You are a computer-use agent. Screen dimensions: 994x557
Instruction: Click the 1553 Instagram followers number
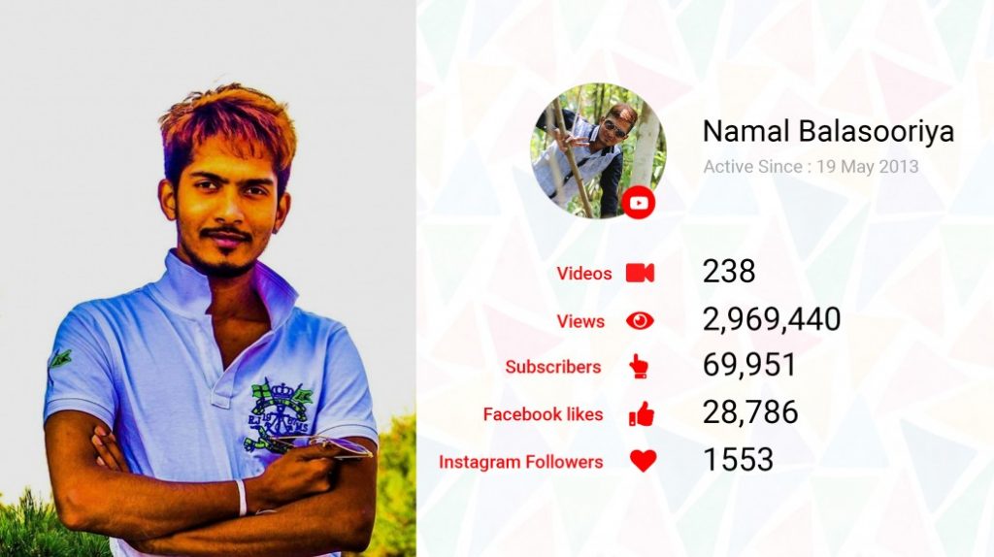click(x=738, y=459)
